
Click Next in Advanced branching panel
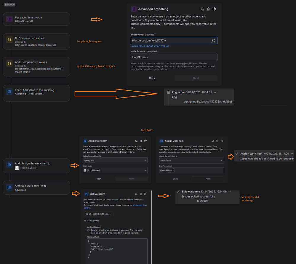(196, 78)
